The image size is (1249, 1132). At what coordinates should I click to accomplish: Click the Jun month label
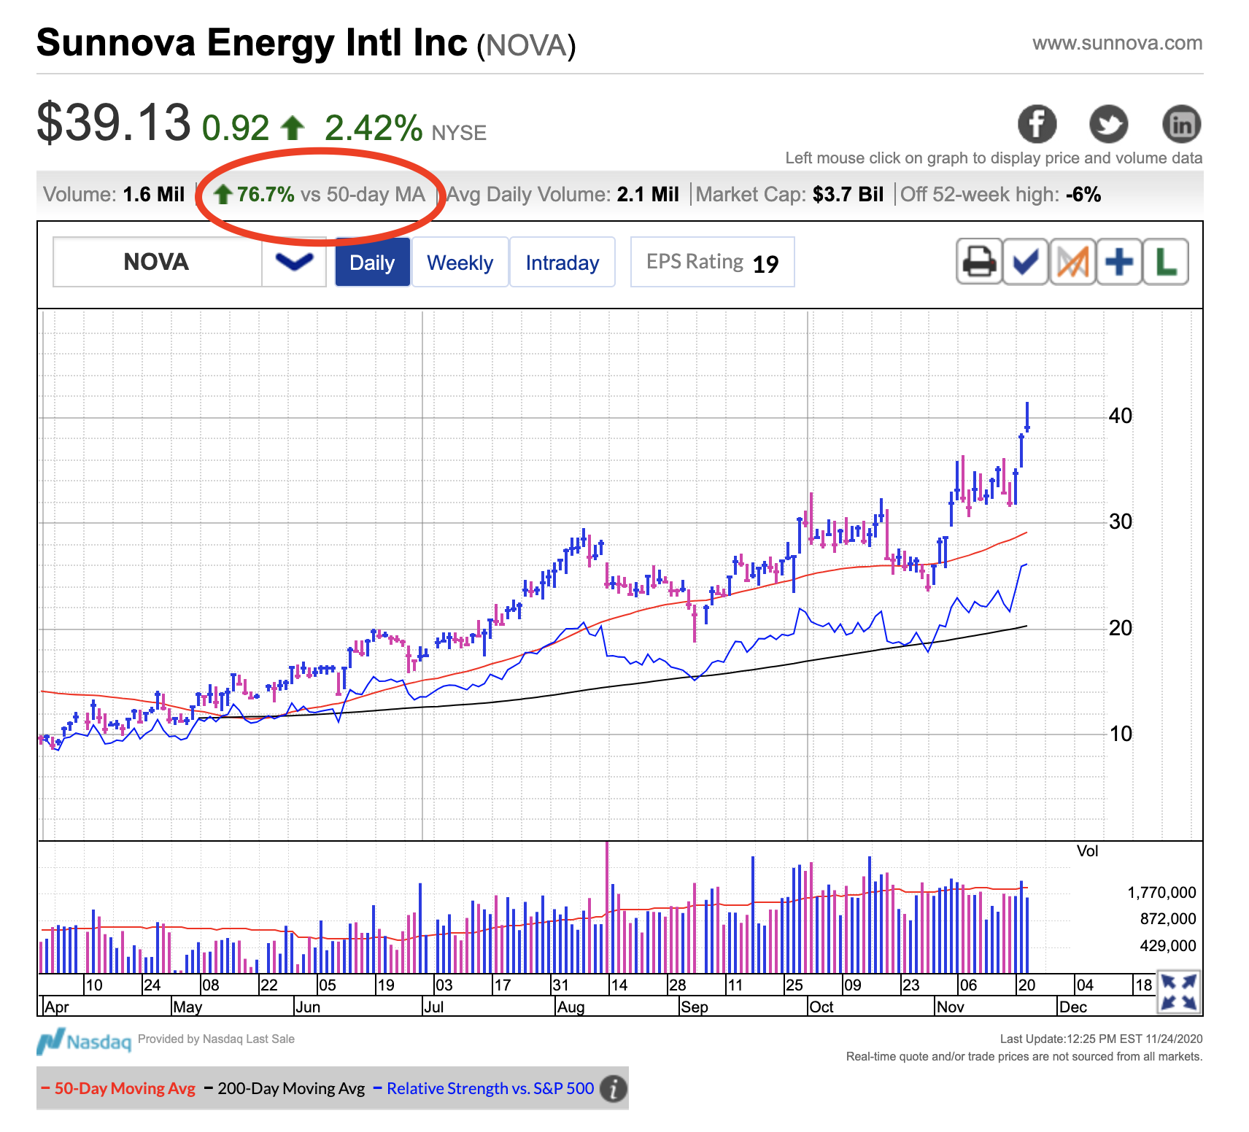click(308, 1007)
